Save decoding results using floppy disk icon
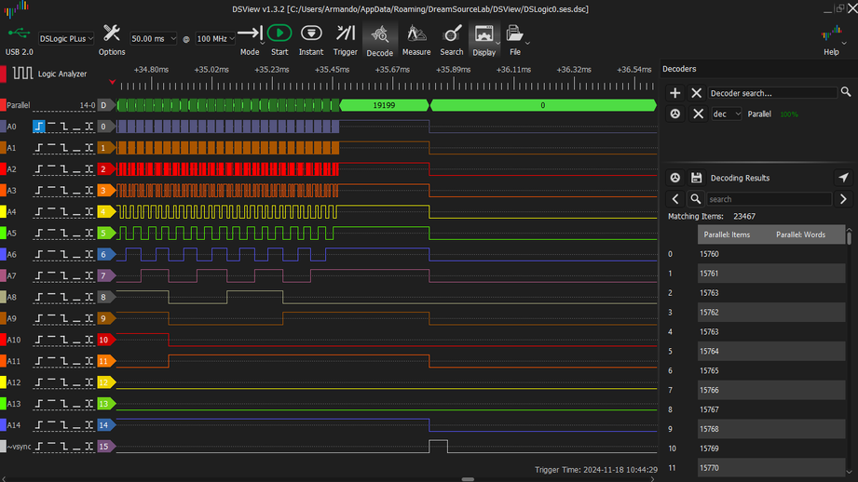858x482 pixels. (696, 178)
